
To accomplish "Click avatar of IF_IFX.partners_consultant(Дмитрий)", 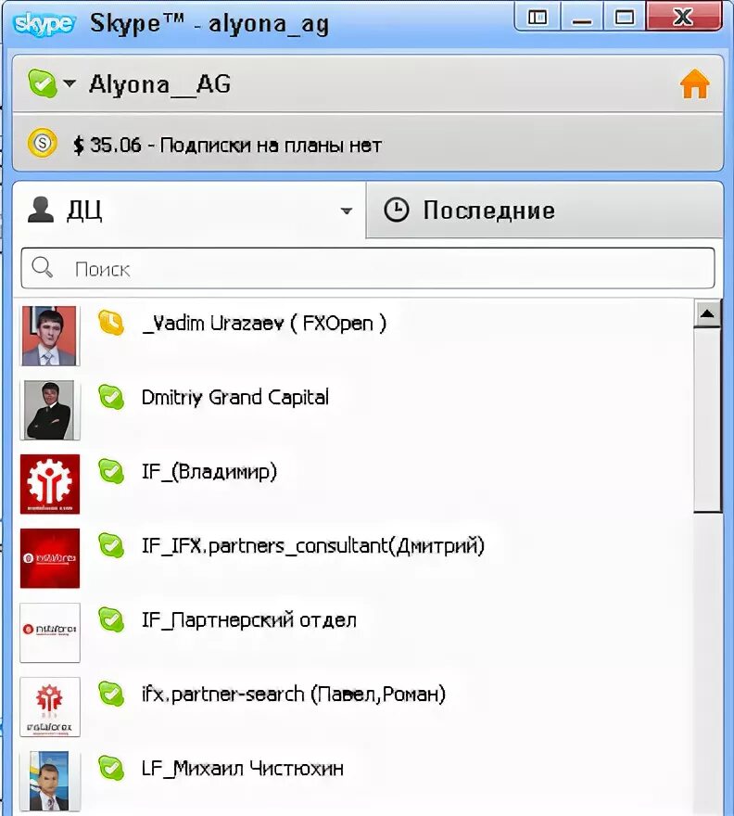I will (50, 558).
